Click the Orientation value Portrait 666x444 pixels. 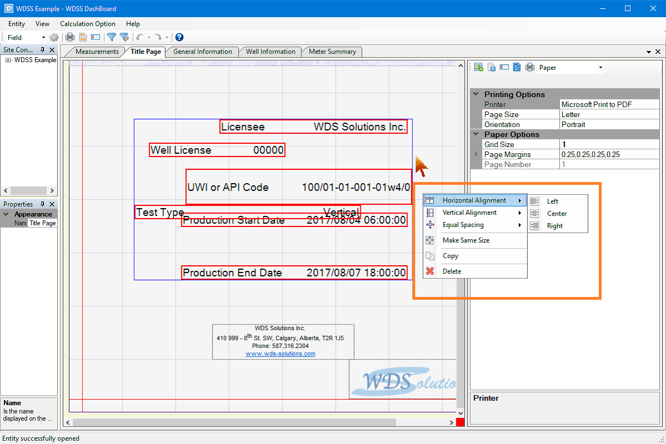pyautogui.click(x=610, y=124)
